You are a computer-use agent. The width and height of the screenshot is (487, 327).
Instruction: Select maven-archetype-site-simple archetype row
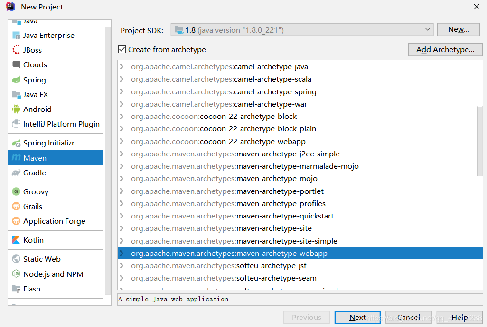[x=300, y=241]
